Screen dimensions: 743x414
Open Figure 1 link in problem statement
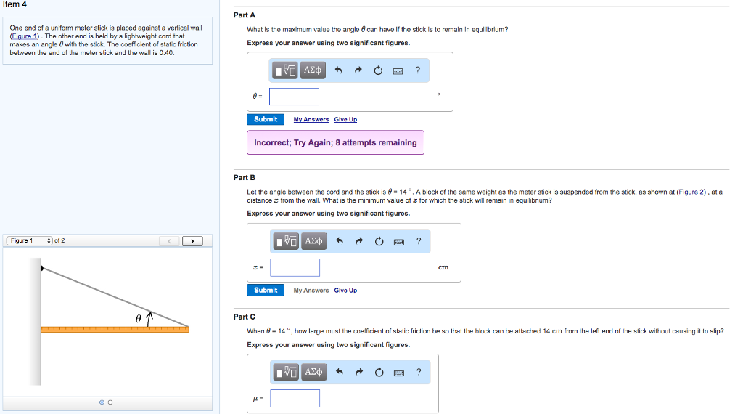(x=25, y=36)
